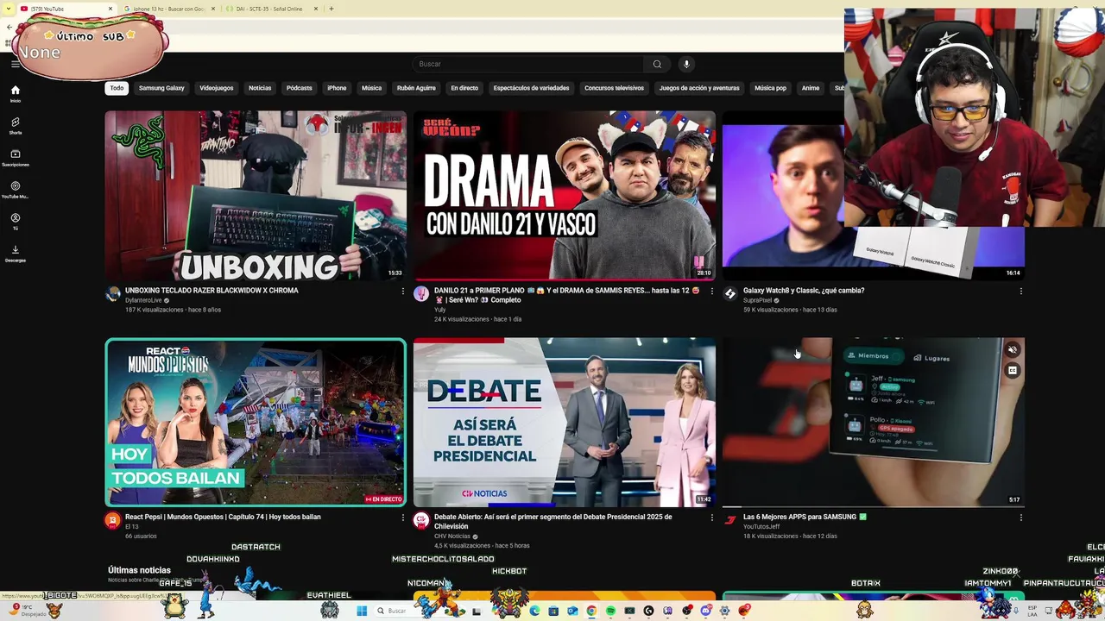The width and height of the screenshot is (1105, 621).
Task: Open options for Galaxy Watch8 y Classic video
Action: (1020, 292)
